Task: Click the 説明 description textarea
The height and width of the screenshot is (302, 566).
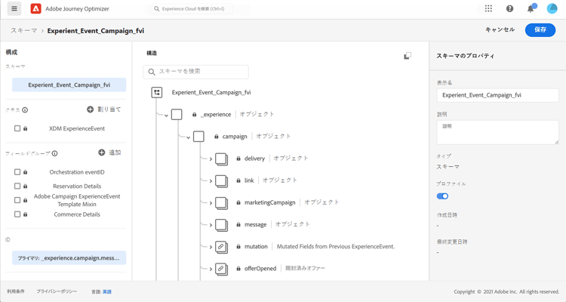Action: 497,132
